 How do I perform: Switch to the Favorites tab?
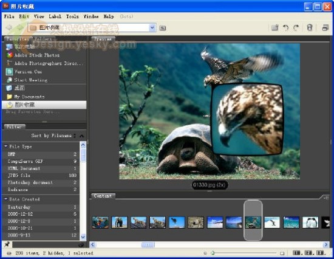(18, 39)
